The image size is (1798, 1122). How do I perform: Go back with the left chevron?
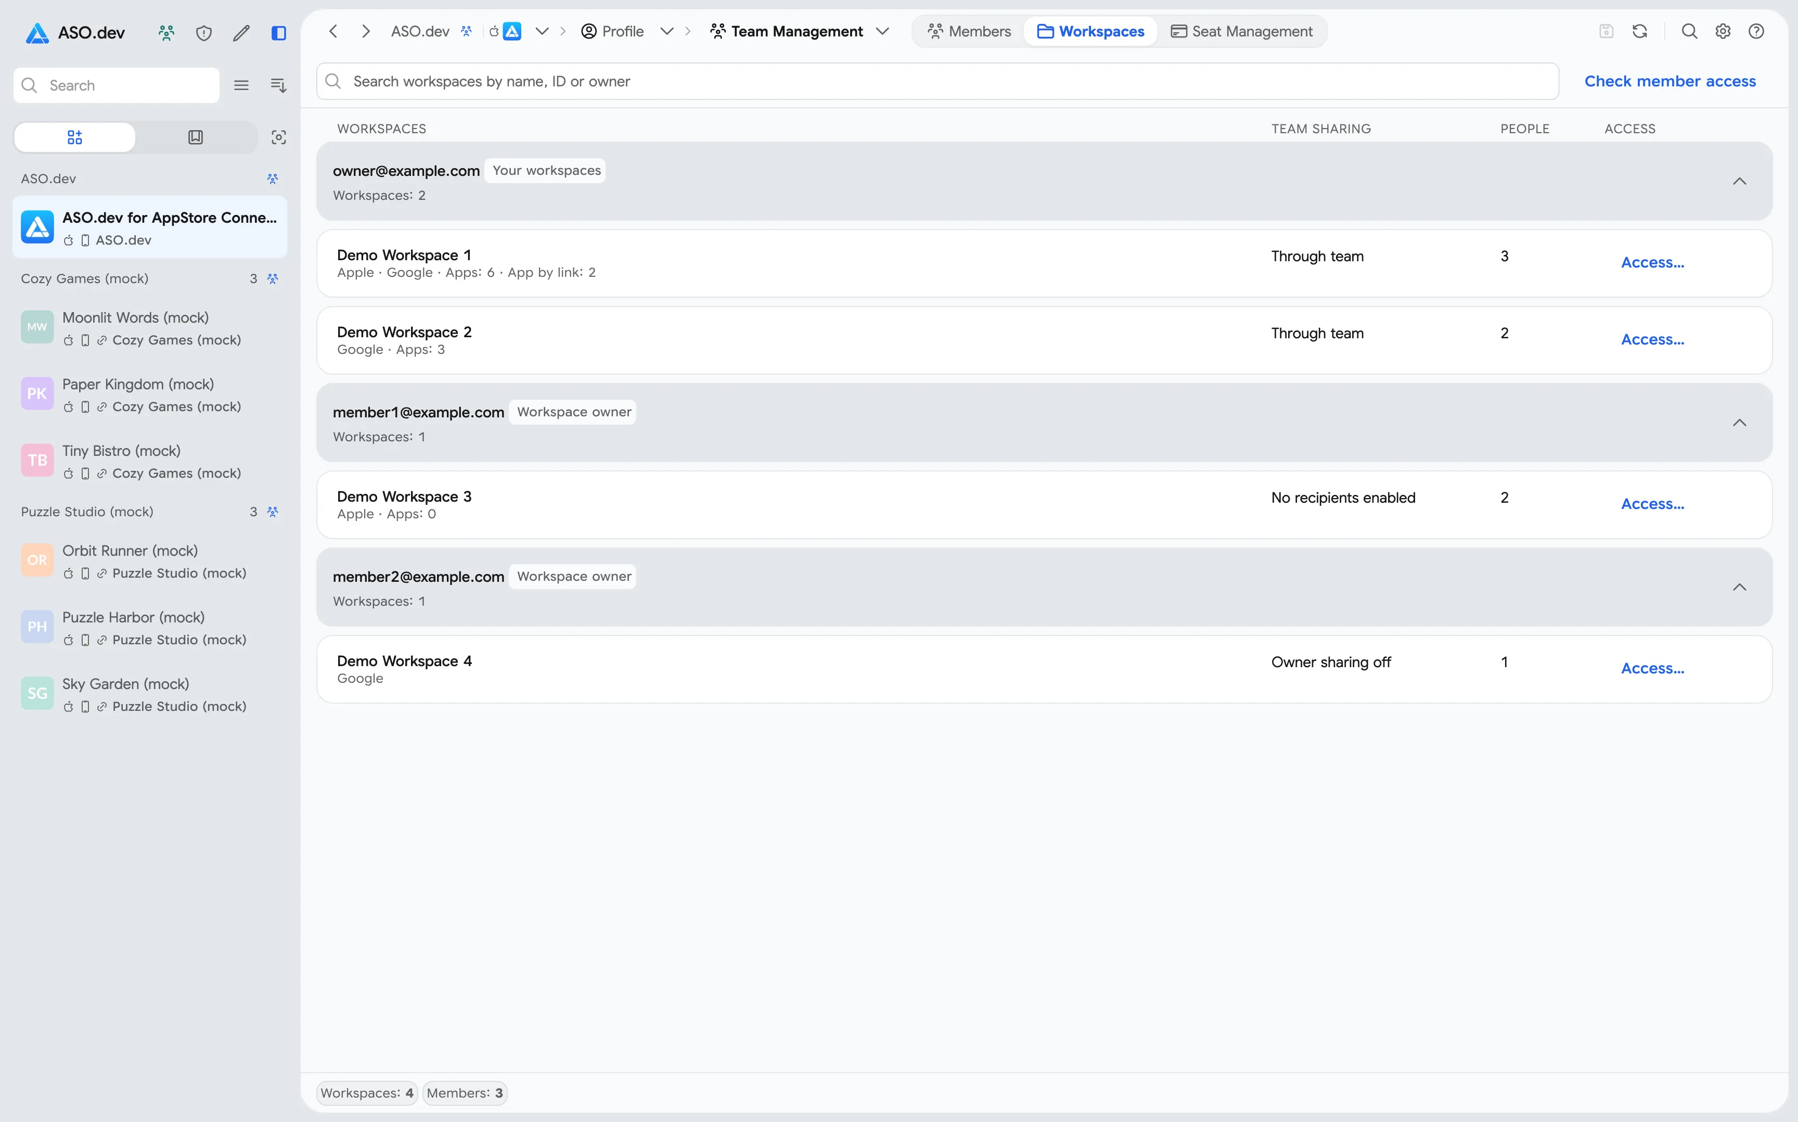tap(333, 31)
